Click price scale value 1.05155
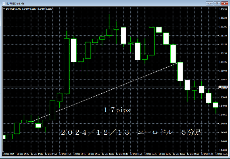Screen dimensions: 230x159 pos(223,44)
